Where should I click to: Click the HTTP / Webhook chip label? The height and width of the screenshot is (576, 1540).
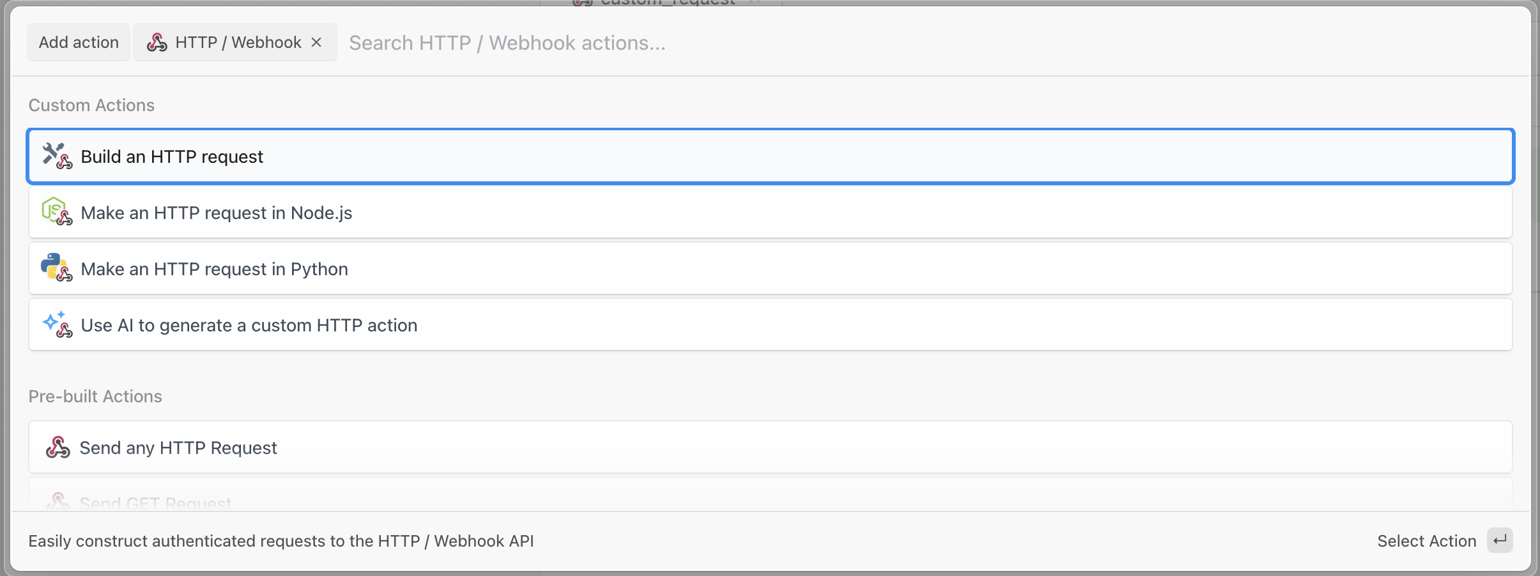pyautogui.click(x=238, y=43)
